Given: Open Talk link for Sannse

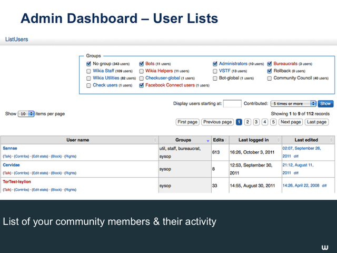Looking at the screenshot, I should click(x=7, y=157).
